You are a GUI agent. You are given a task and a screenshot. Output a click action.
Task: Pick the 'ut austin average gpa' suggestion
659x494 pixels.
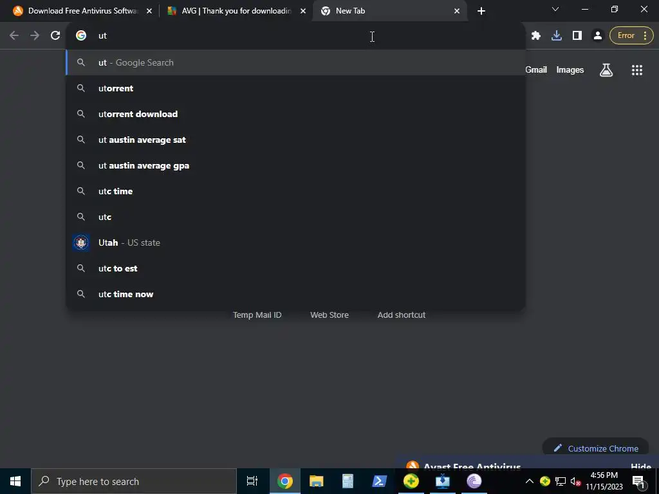click(296, 165)
